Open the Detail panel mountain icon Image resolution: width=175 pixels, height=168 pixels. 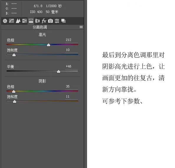point(18,21)
